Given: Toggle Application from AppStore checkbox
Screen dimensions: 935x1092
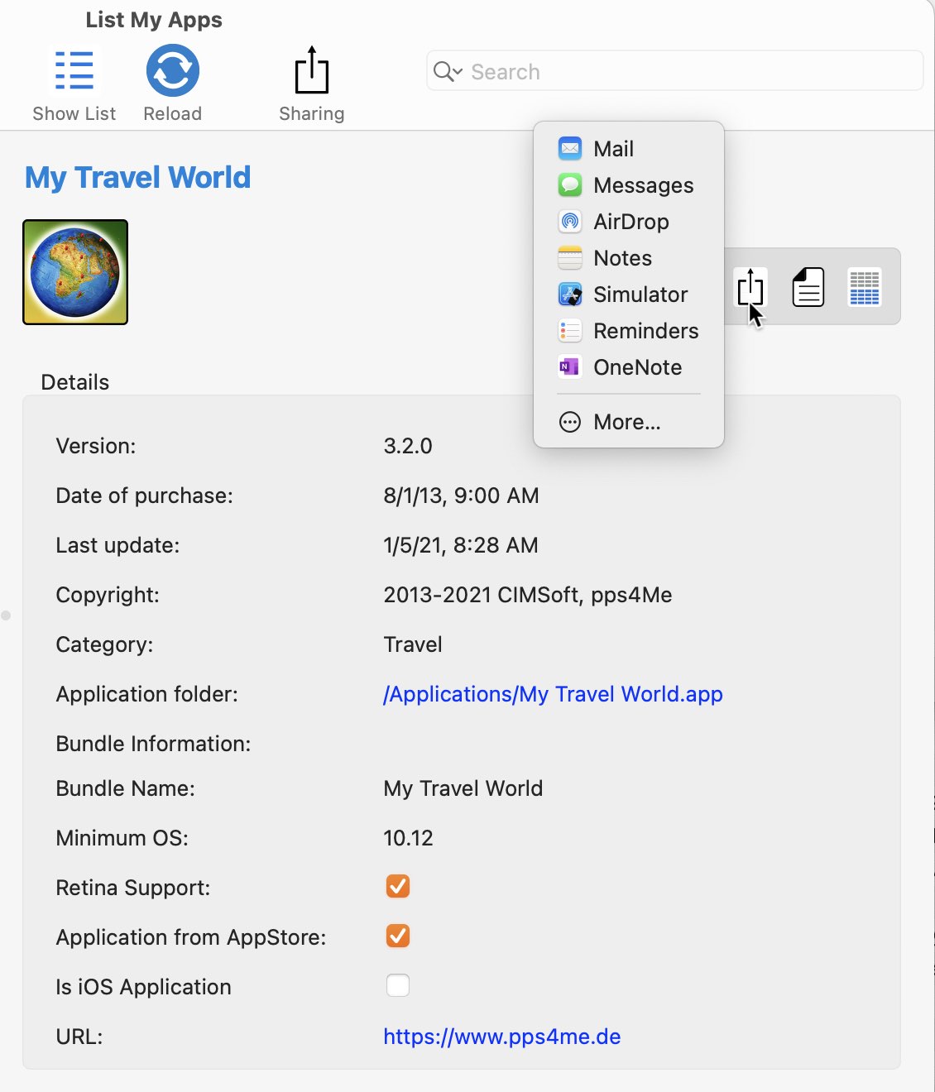Looking at the screenshot, I should click(x=398, y=936).
